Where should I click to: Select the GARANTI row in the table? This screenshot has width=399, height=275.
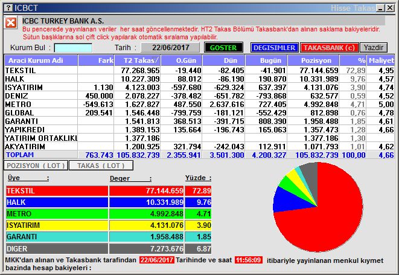pos(199,121)
